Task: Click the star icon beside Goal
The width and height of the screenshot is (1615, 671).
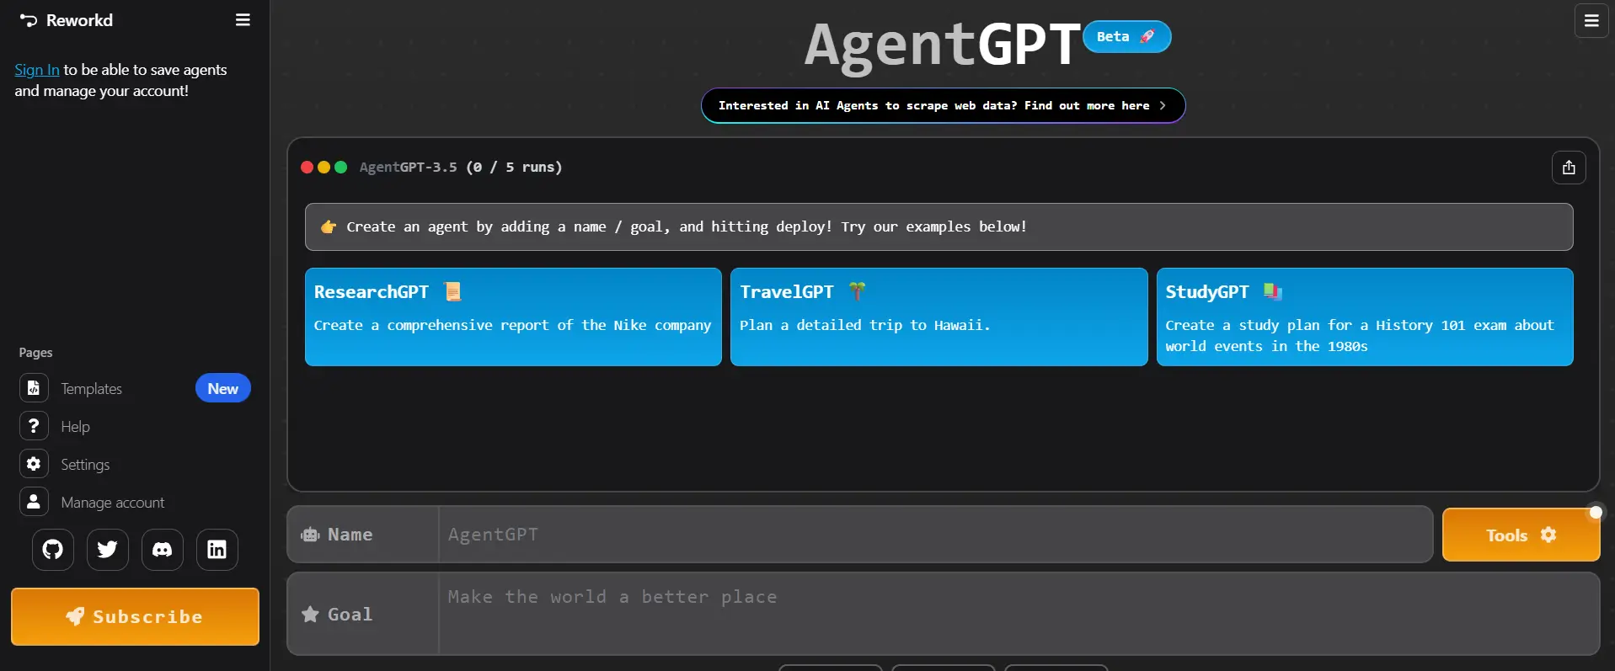Action: click(310, 615)
